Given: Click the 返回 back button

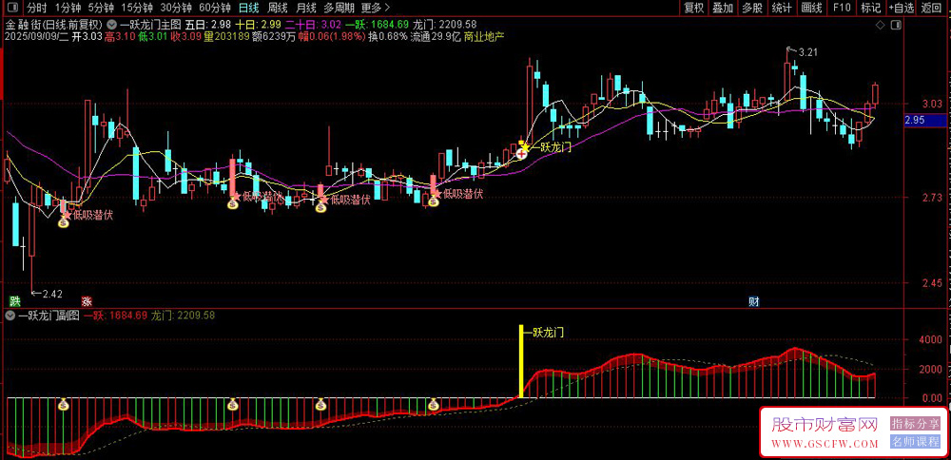Looking at the screenshot, I should coord(931,8).
